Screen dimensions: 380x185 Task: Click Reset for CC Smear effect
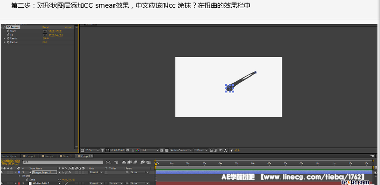(45, 27)
